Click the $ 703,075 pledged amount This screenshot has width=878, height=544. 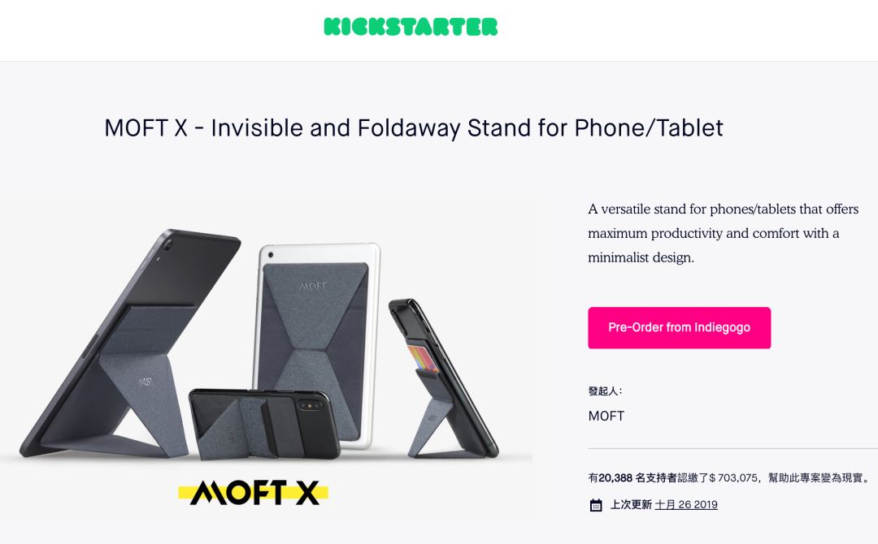[733, 478]
